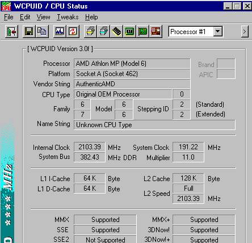Click the System Clock value 191.22
The image size is (252, 243).
(x=188, y=147)
